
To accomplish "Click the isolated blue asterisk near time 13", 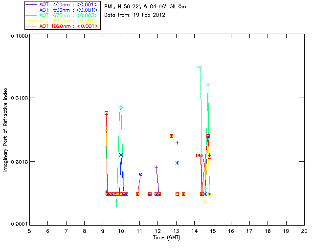I will point(177,163).
